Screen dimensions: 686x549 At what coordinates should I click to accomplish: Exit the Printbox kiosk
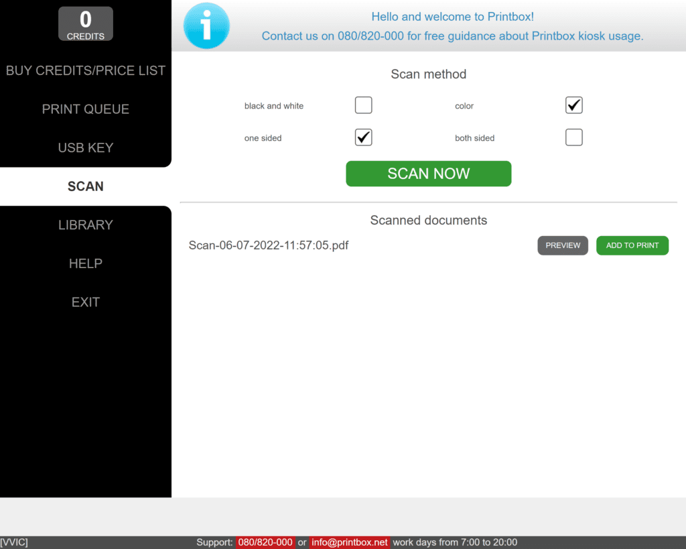tap(86, 302)
